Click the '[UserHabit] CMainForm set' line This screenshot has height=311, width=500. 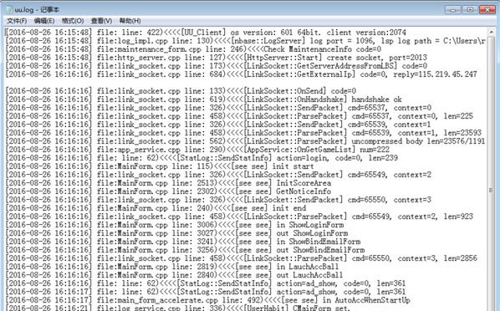pos(178,308)
